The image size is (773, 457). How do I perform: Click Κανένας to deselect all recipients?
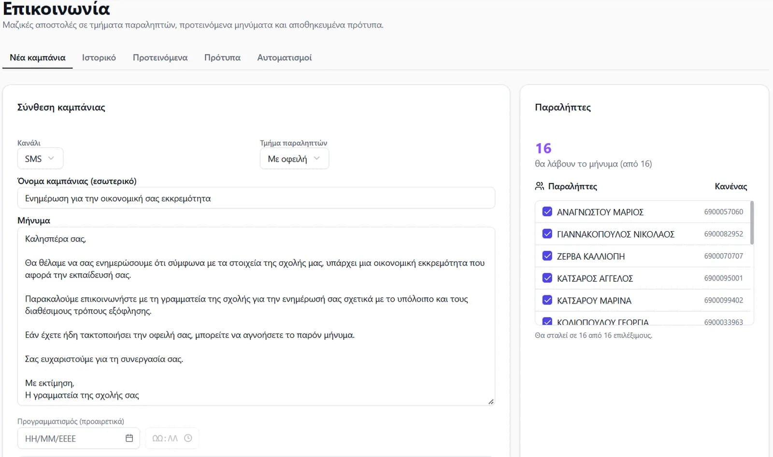tap(730, 186)
